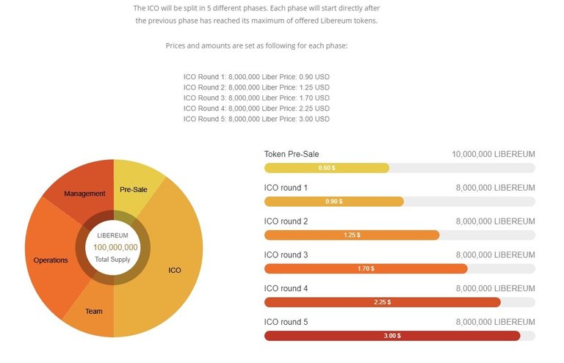Click the 100,000,000 Total Supply center label
The height and width of the screenshot is (363, 564).
(x=113, y=247)
